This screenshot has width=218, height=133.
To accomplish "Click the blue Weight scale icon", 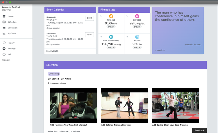I will coord(137,37).
